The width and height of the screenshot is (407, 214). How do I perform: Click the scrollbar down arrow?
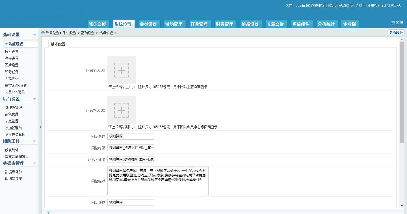point(402,206)
